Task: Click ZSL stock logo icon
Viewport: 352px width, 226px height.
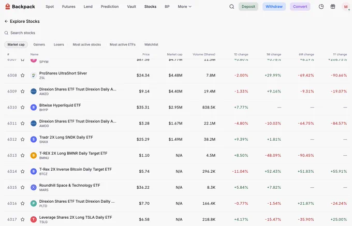Action: pos(34,76)
